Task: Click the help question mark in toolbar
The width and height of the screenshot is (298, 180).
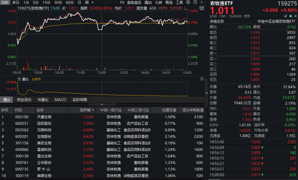Action: [x=195, y=2]
